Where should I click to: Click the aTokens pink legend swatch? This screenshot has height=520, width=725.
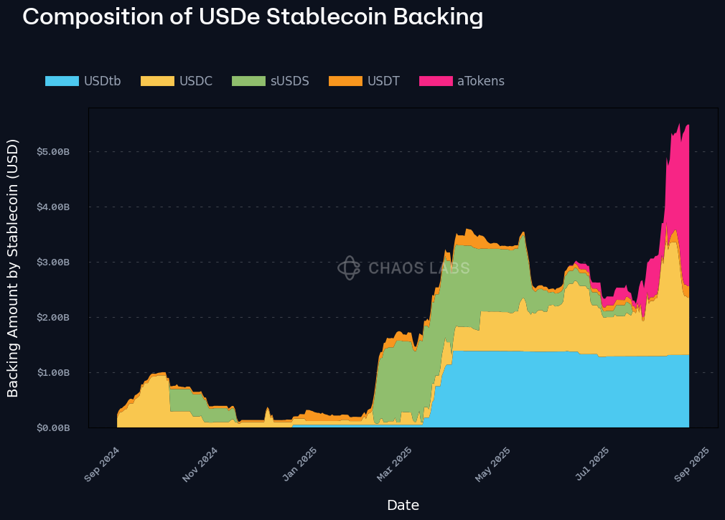pyautogui.click(x=436, y=81)
